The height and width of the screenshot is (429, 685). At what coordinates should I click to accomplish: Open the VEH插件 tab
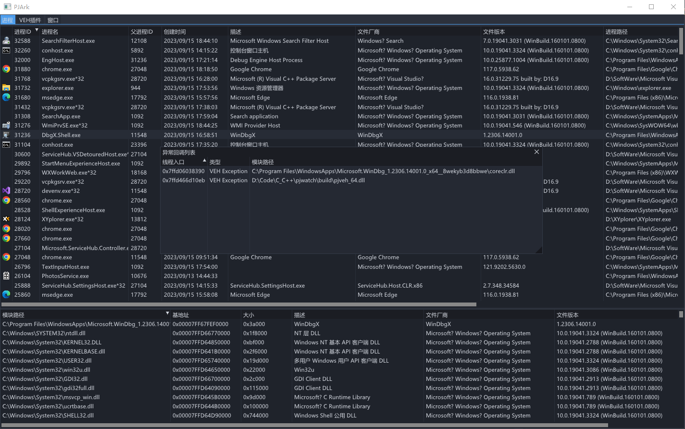(30, 20)
